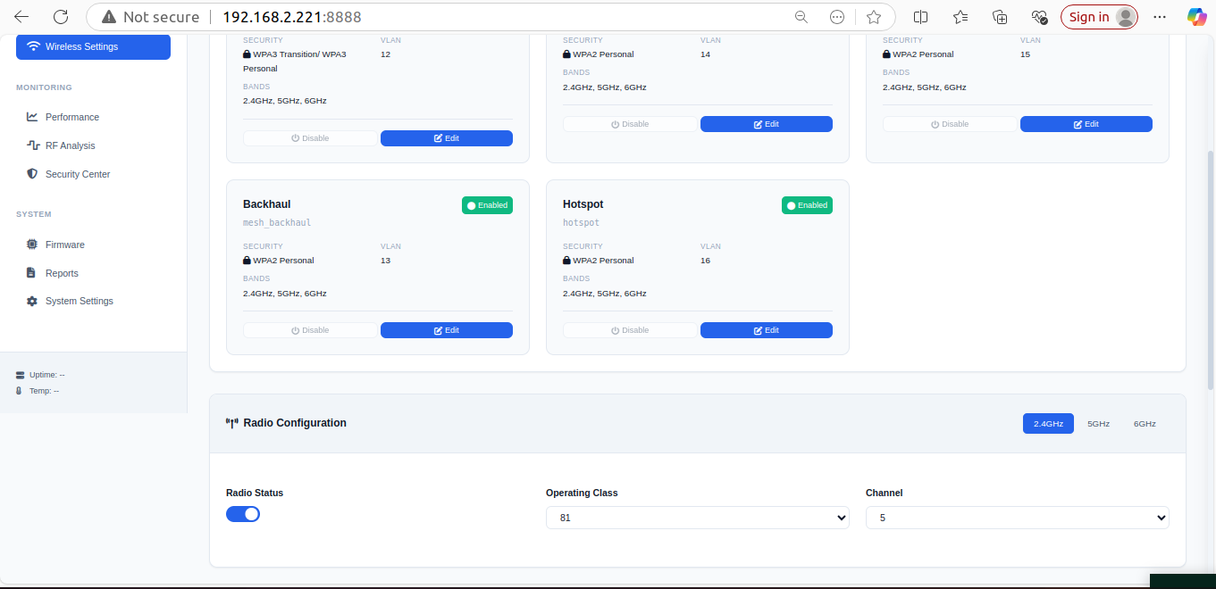The width and height of the screenshot is (1216, 589).
Task: Open browser settings and more menu
Action: click(1160, 17)
